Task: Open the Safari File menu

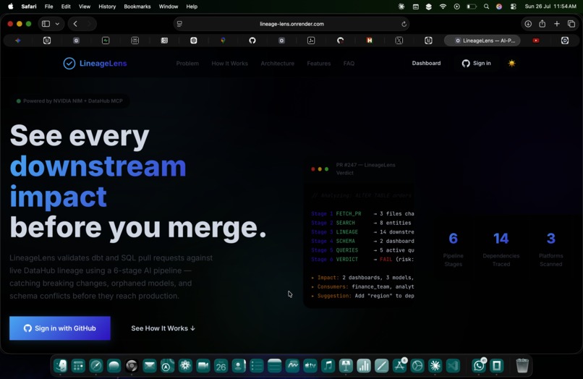Action: [x=48, y=7]
